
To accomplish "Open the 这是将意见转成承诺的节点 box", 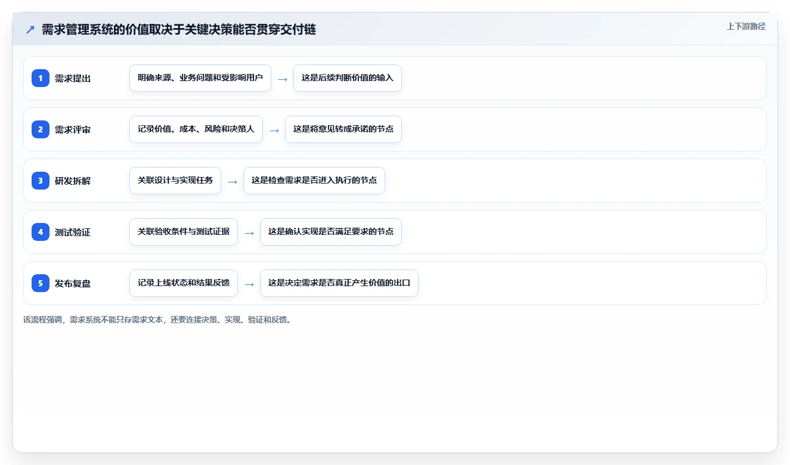I will (343, 129).
